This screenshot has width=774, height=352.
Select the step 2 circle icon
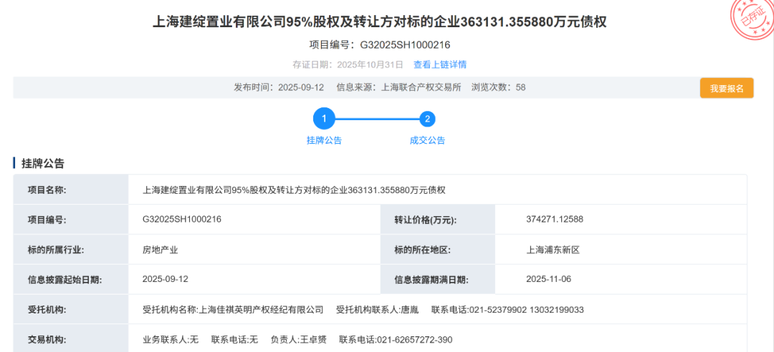[x=427, y=119]
